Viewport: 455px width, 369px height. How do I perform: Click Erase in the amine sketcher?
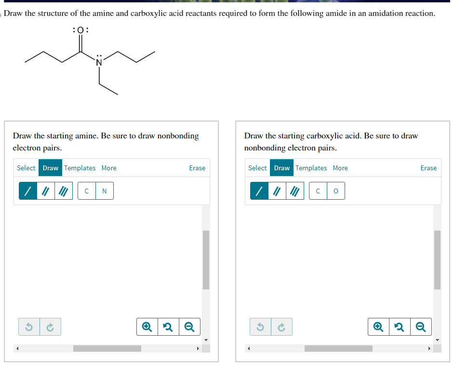pyautogui.click(x=197, y=168)
